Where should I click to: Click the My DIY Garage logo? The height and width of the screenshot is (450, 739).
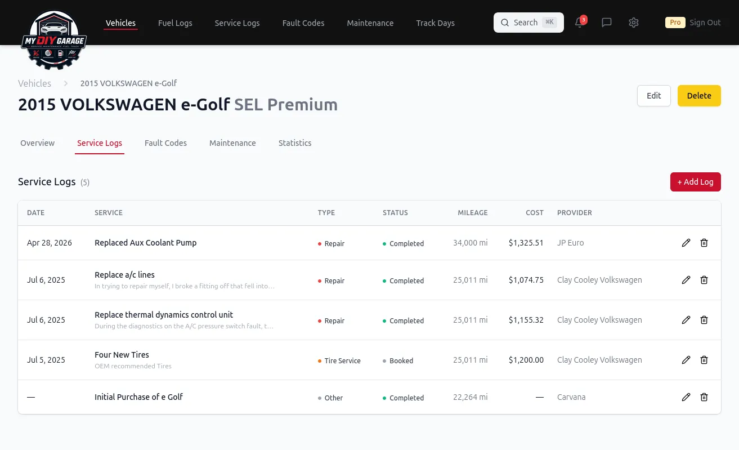(53, 39)
